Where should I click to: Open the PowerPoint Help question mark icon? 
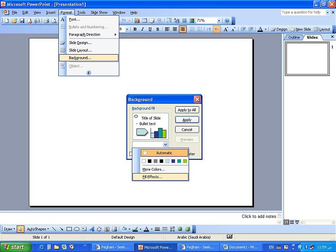pos(227,21)
